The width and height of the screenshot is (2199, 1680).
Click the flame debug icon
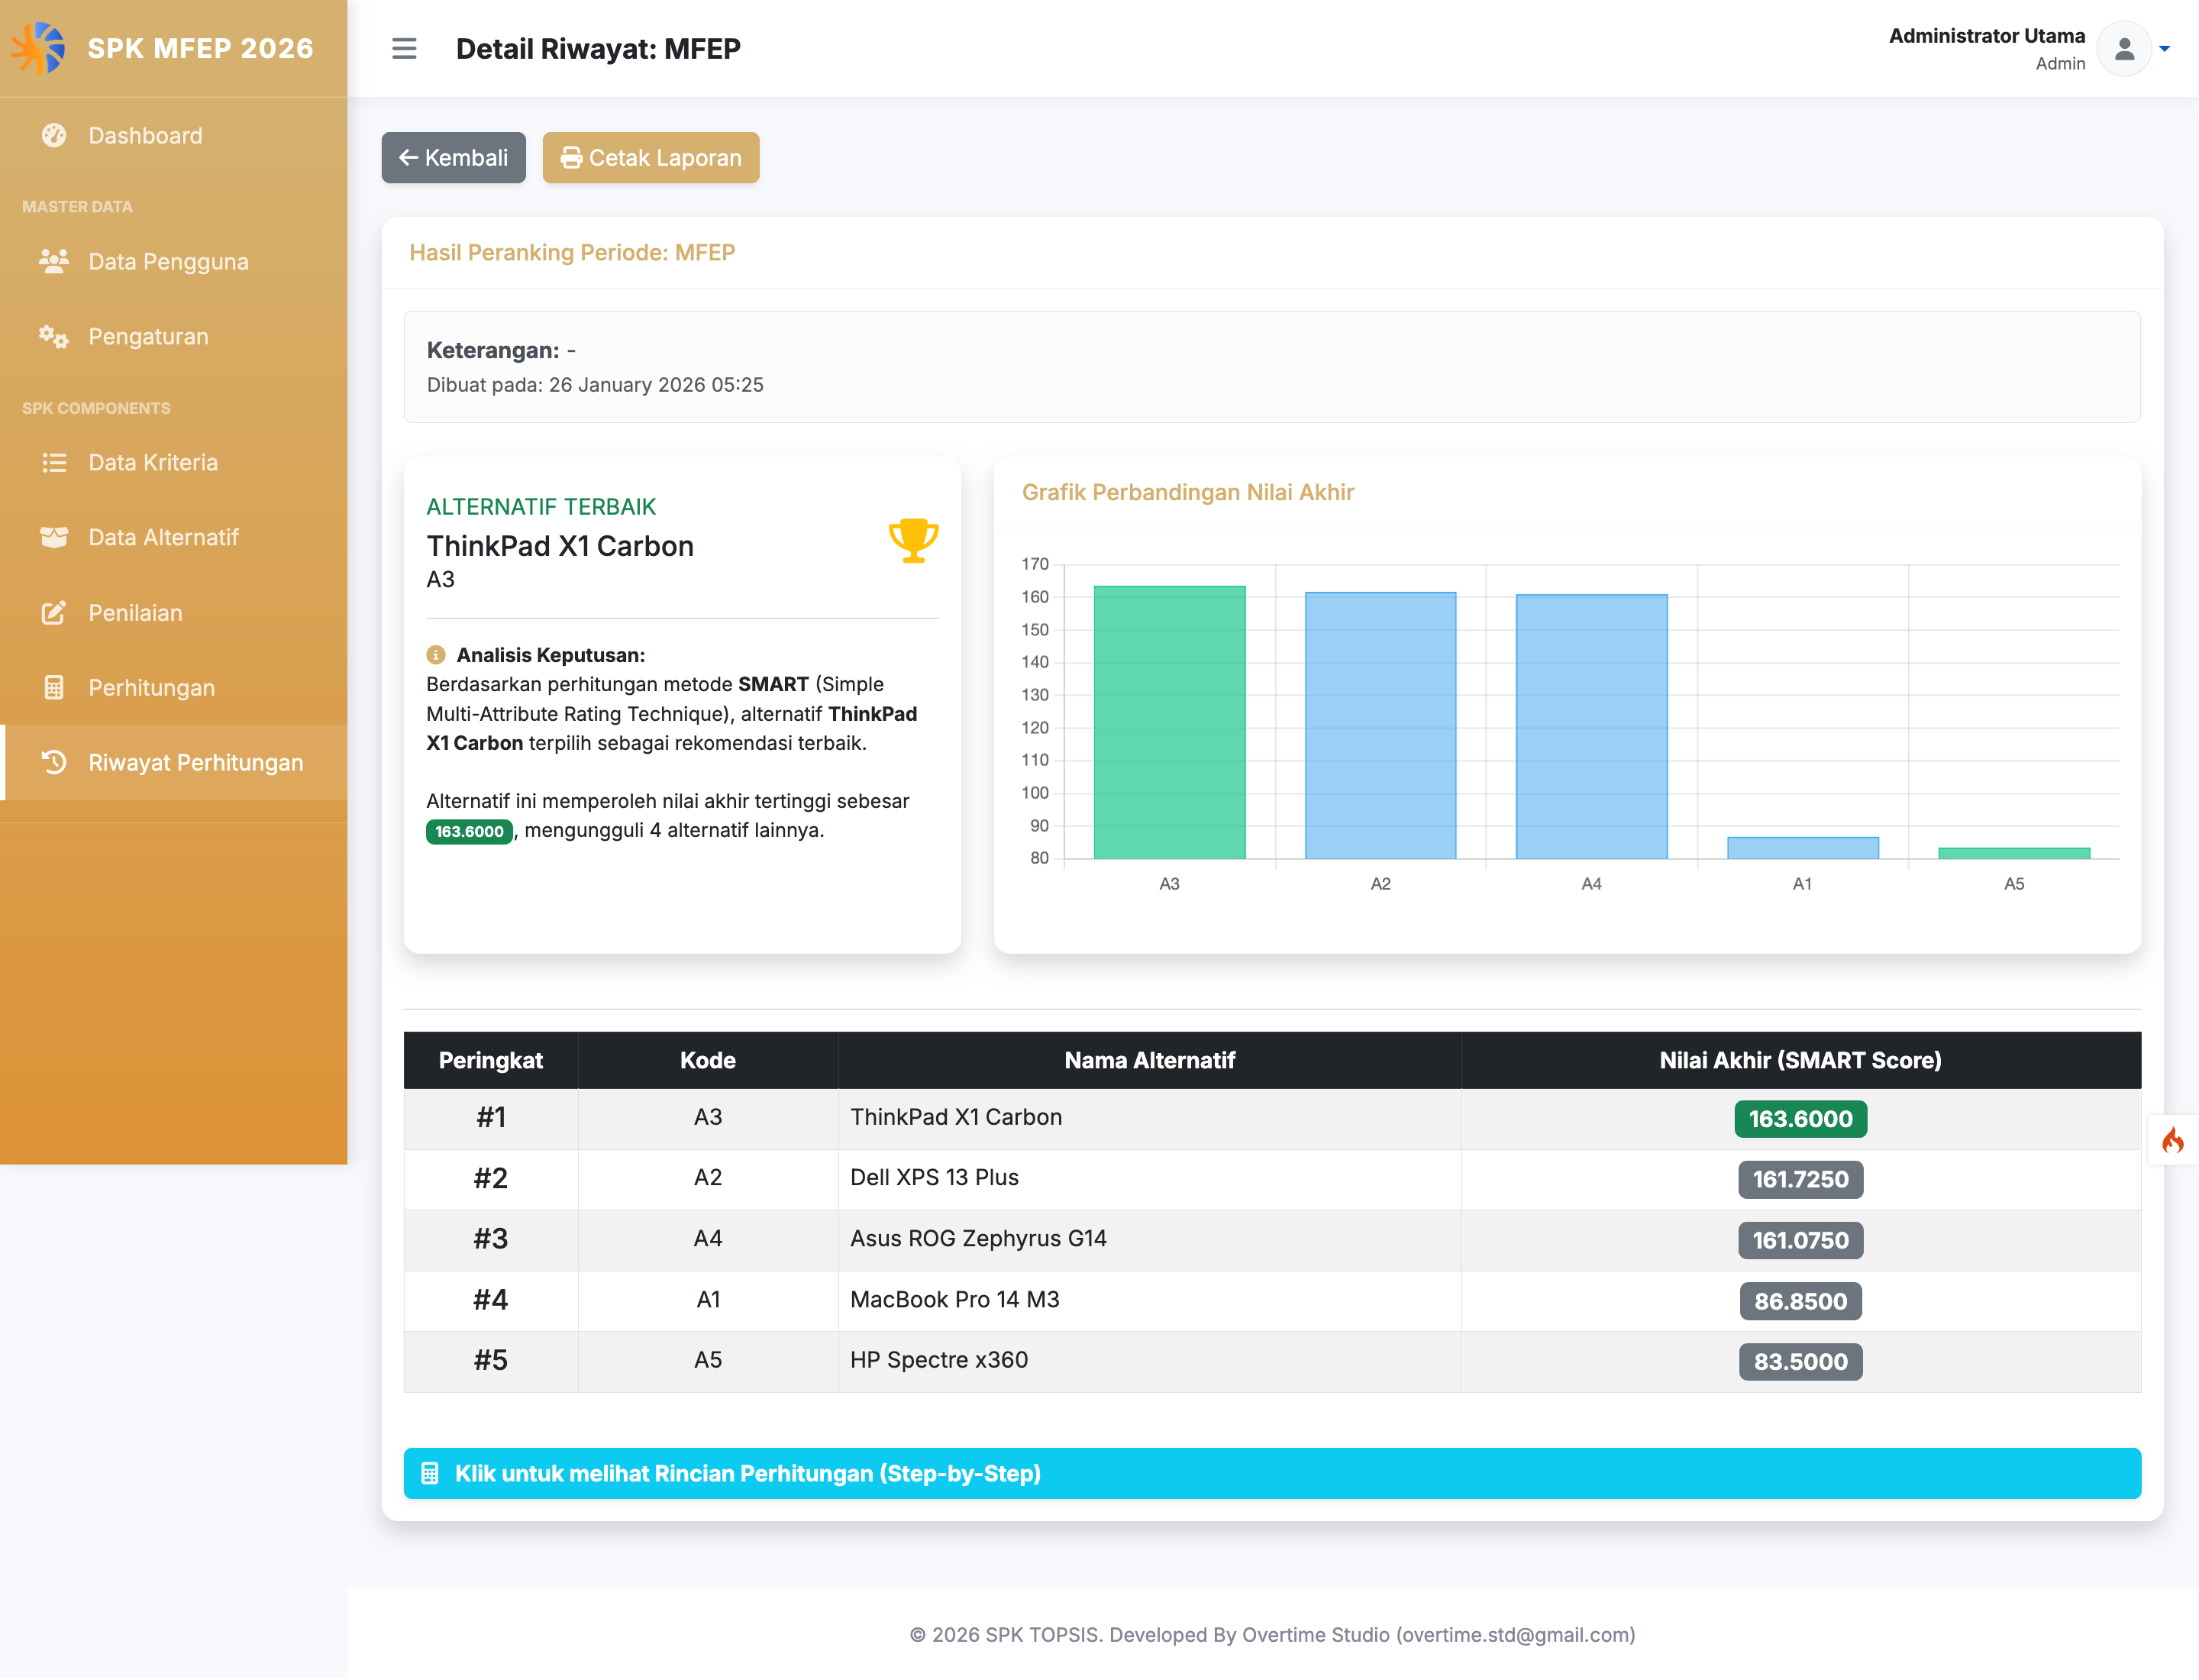tap(2173, 1141)
